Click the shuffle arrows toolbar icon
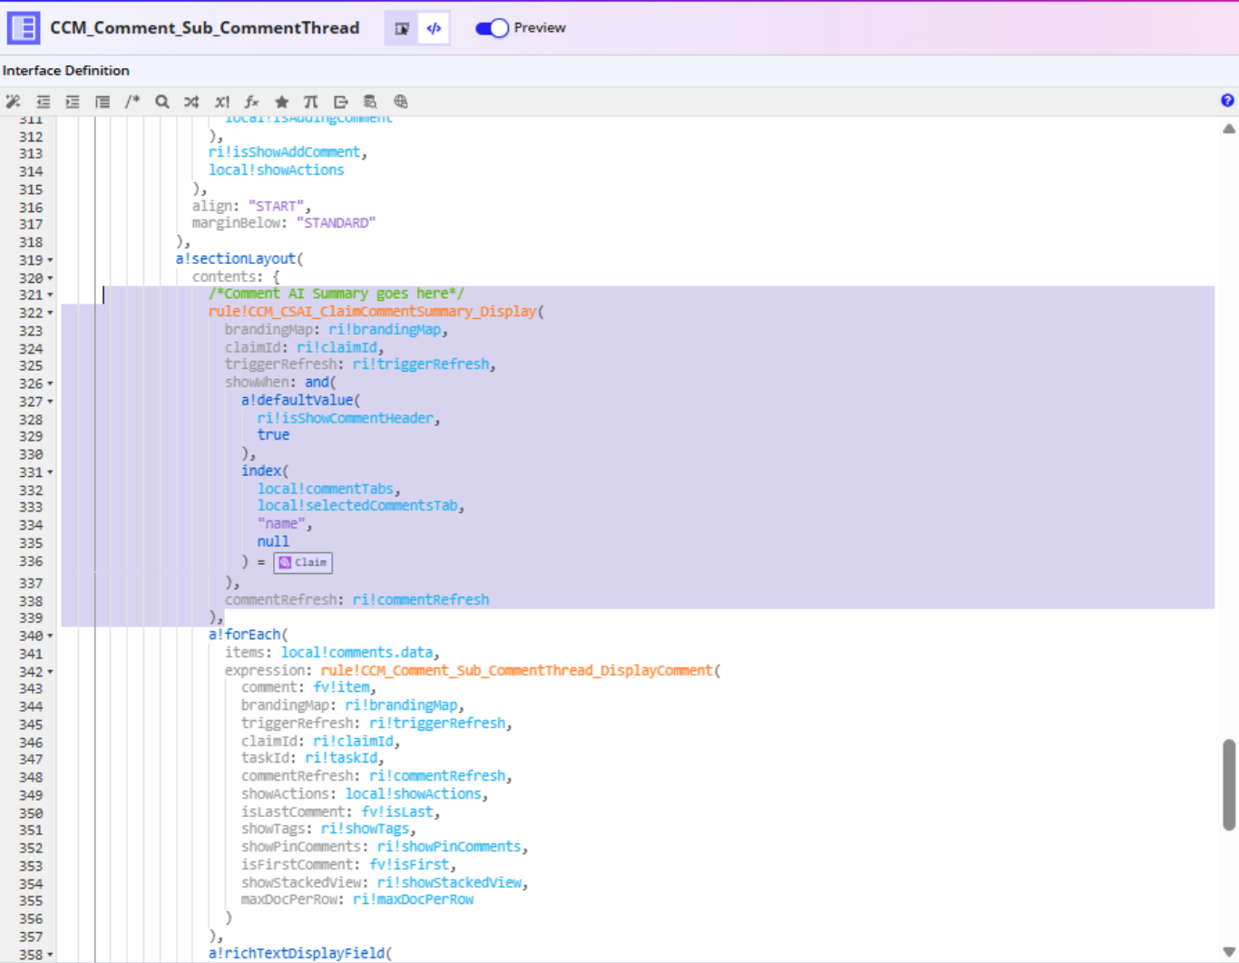This screenshot has height=963, width=1239. (191, 102)
